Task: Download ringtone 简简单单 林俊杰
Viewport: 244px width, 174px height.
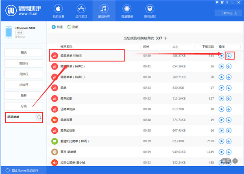Action: point(229,56)
